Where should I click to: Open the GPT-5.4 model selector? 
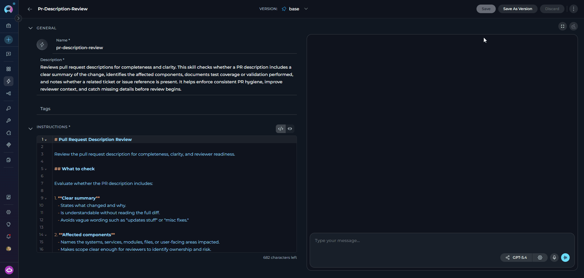(516, 258)
